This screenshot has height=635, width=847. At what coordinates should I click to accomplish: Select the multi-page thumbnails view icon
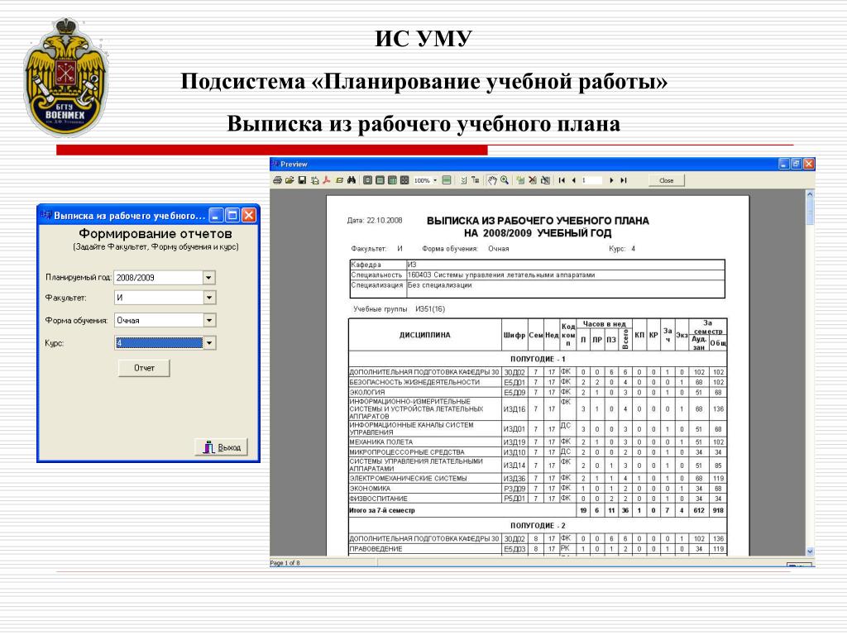coord(404,180)
